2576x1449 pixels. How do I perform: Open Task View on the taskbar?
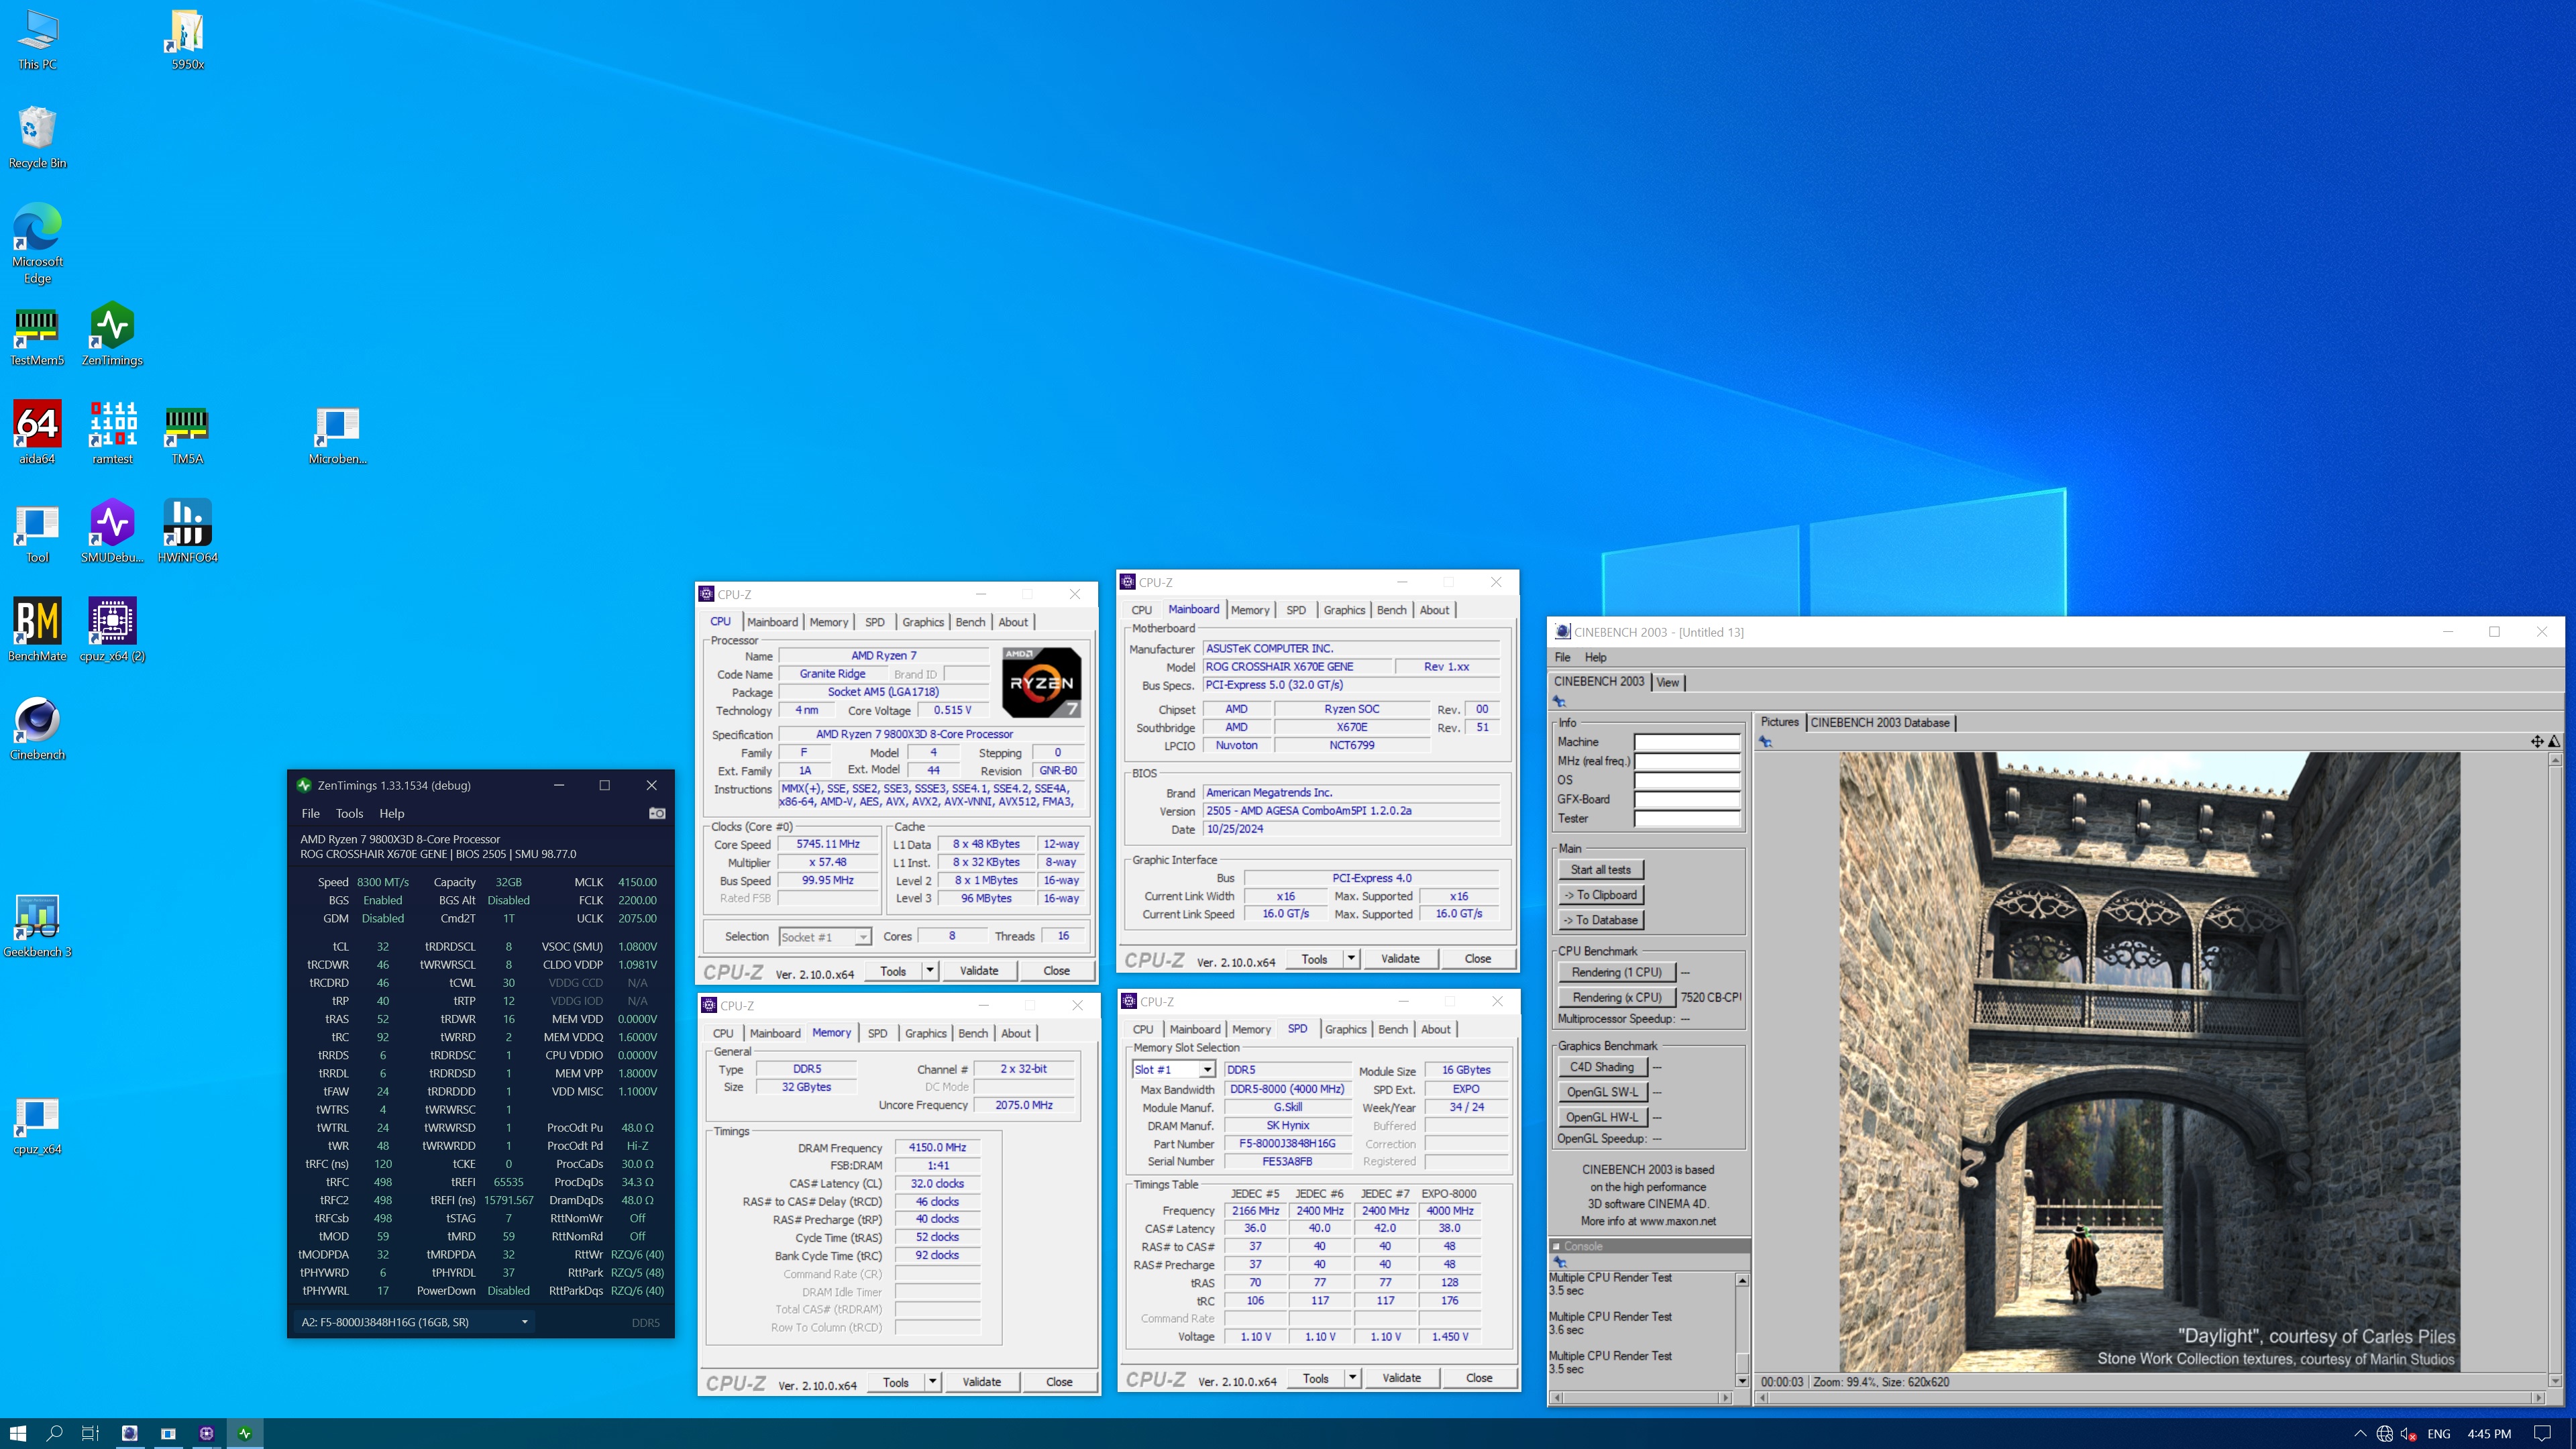tap(90, 1433)
